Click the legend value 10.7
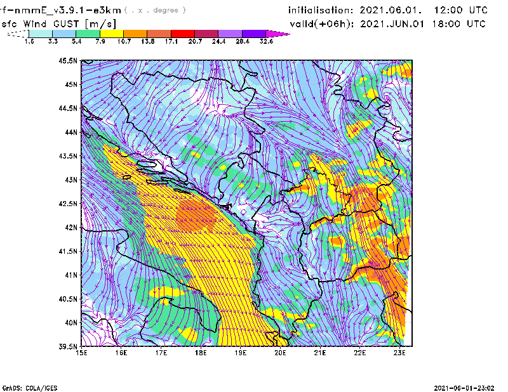The width and height of the screenshot is (508, 392). pyautogui.click(x=124, y=41)
